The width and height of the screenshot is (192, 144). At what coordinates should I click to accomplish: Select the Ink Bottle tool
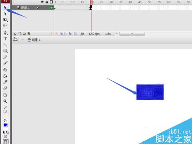tap(5, 70)
